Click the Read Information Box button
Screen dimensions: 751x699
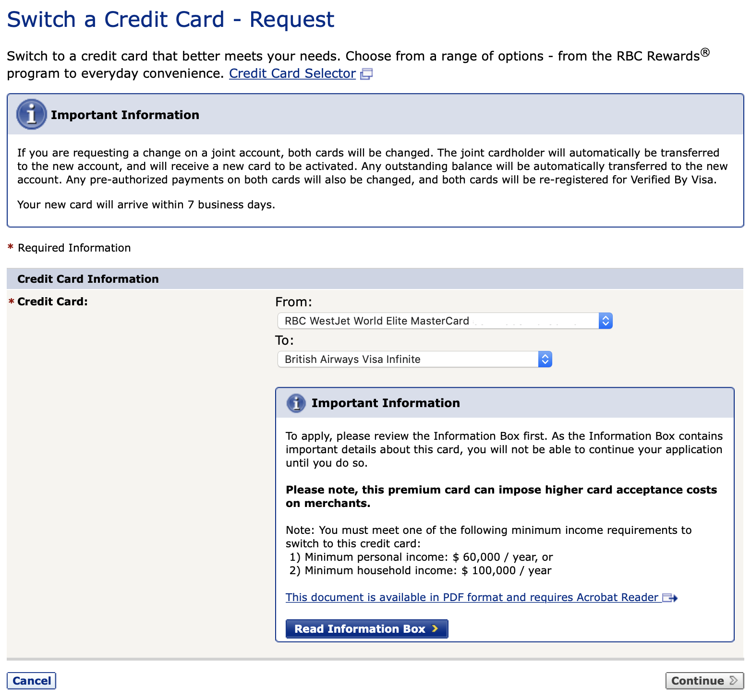367,629
